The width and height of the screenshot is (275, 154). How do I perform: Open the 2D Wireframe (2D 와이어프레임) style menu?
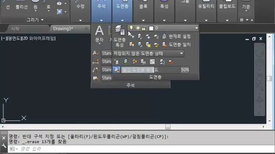[38, 38]
